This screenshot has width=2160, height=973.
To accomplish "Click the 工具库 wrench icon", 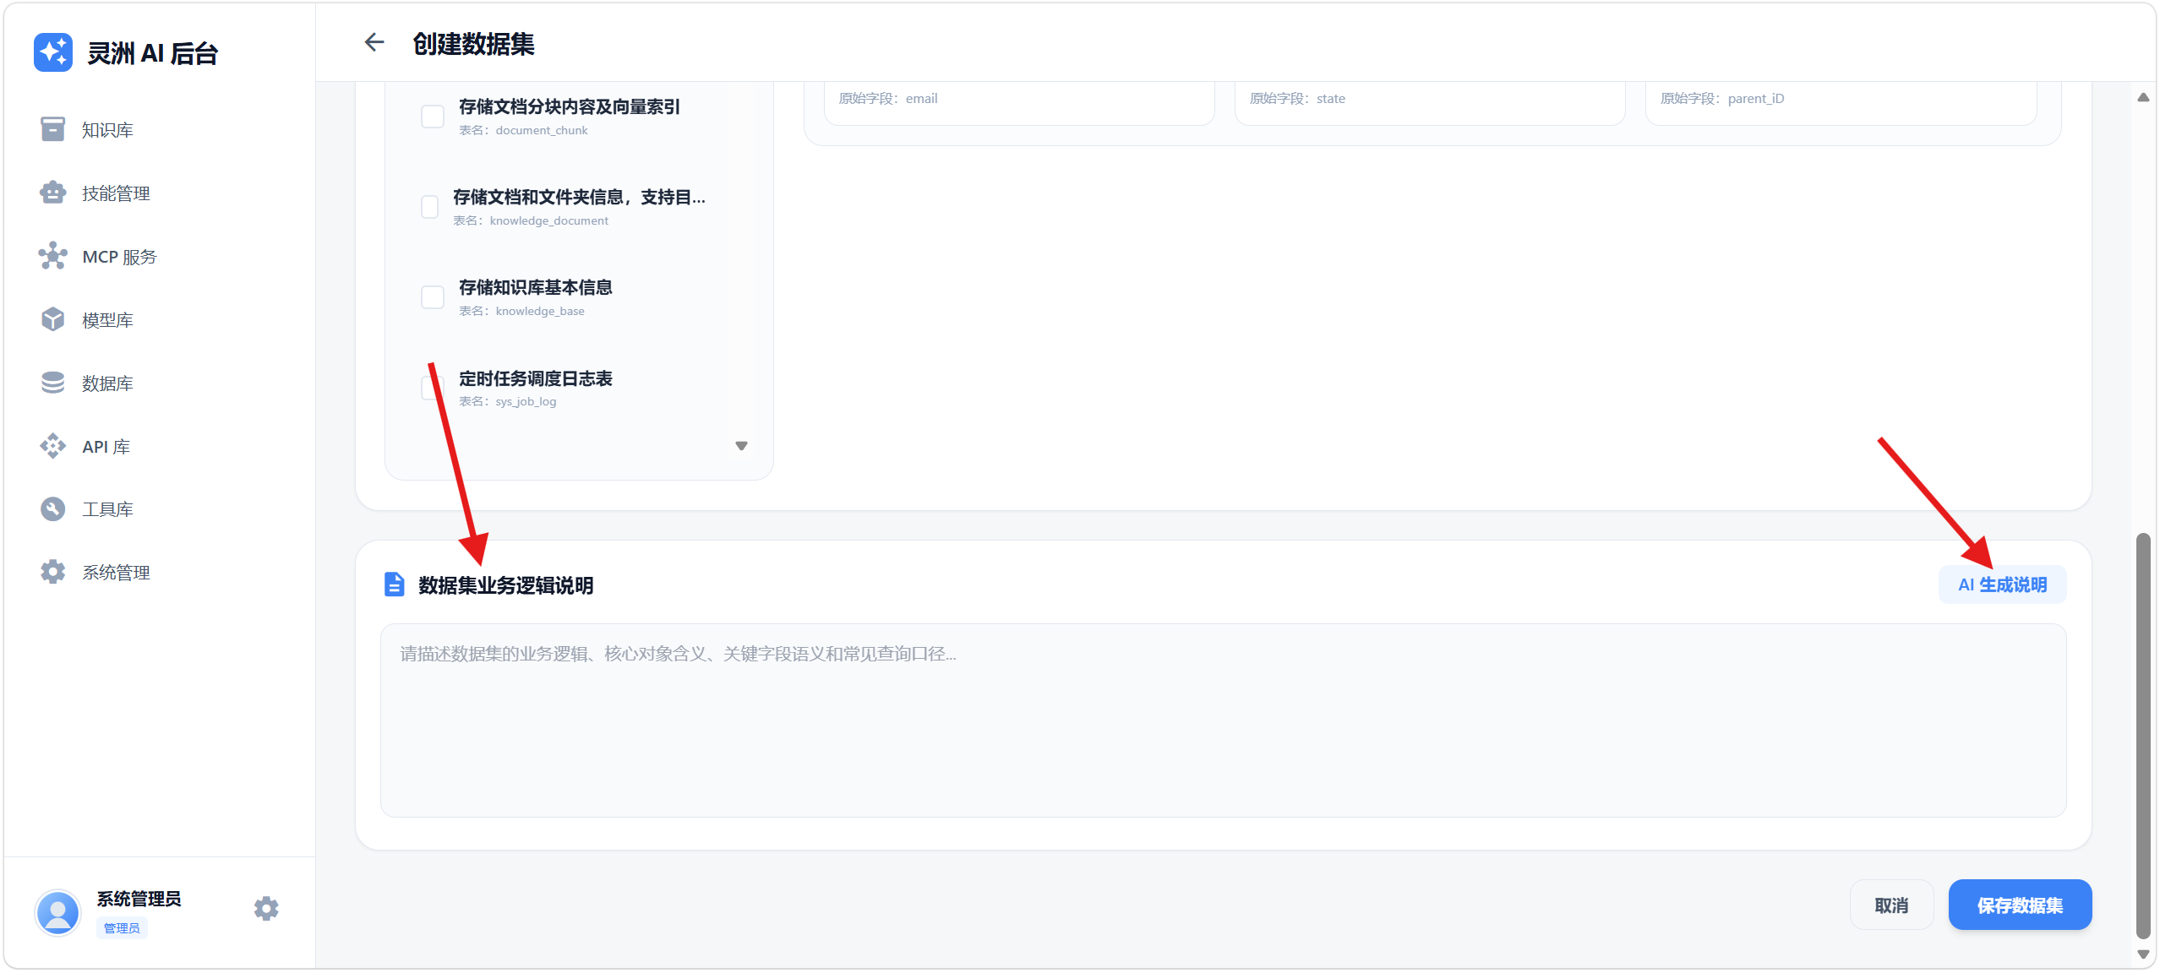I will [x=52, y=508].
